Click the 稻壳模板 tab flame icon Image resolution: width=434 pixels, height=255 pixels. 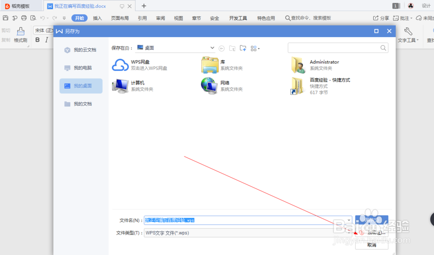7,6
